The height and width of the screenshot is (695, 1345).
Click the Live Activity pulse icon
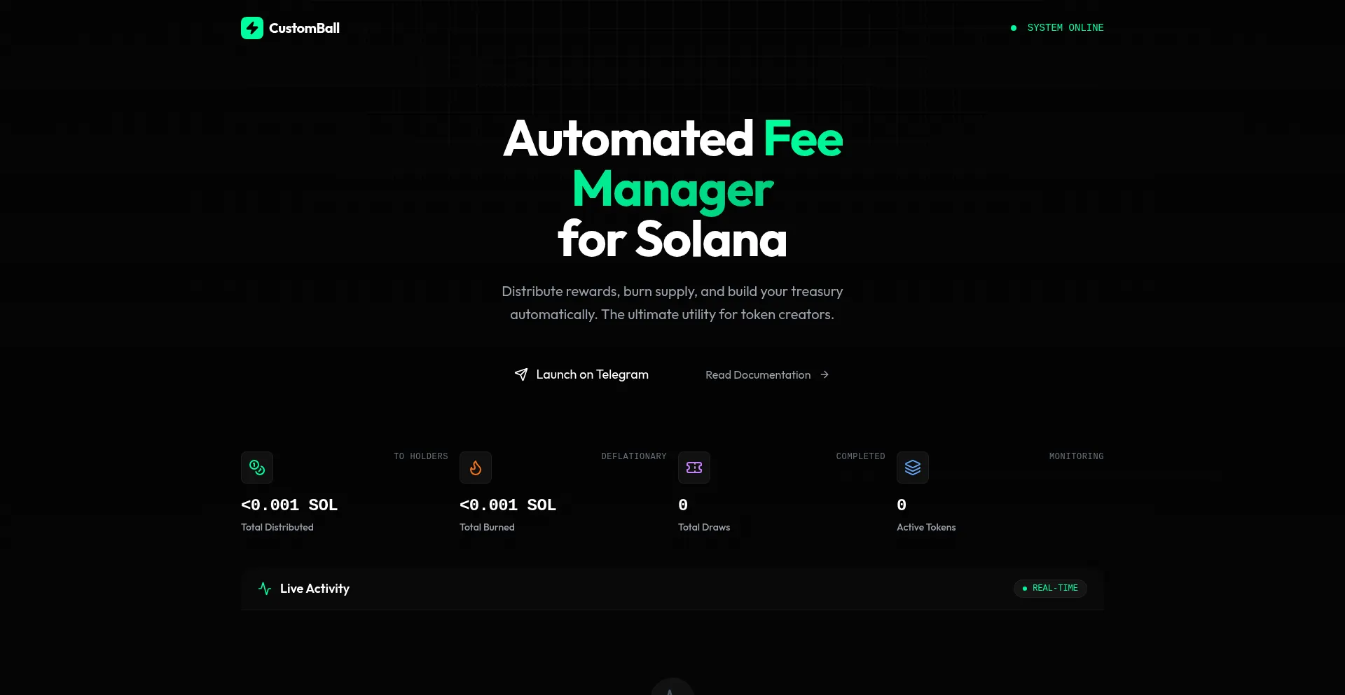coord(265,589)
